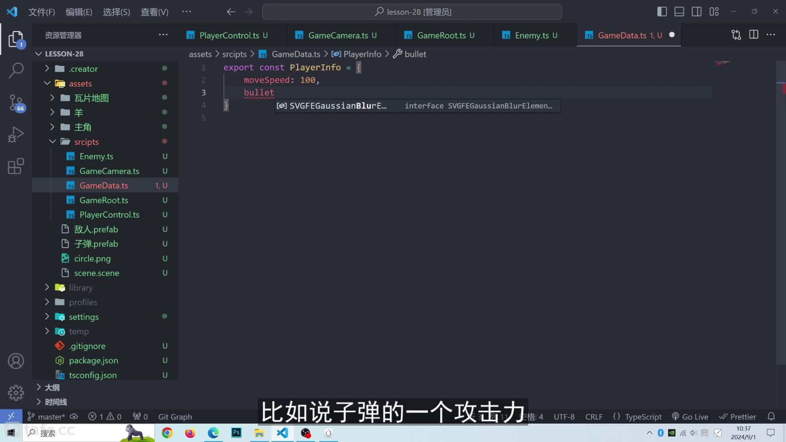Open Photoshop from the taskbar
786x442 pixels.
(x=236, y=433)
